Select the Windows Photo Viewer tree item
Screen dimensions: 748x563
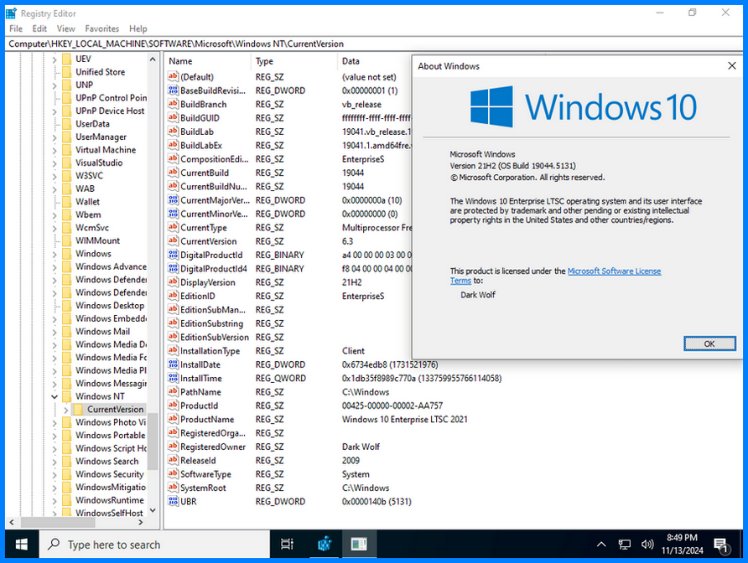tap(110, 422)
